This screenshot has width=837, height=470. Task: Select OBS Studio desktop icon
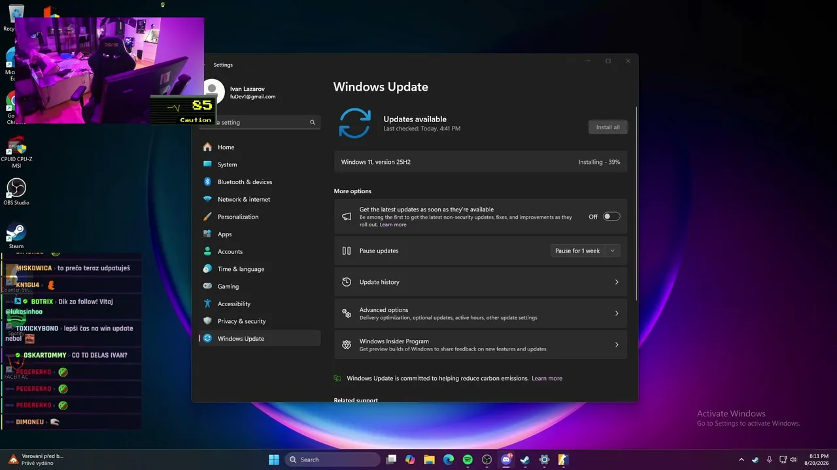[x=16, y=192]
